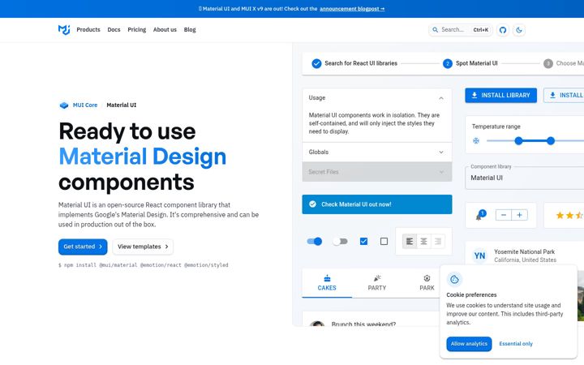Click the step 3 circle icon

[x=547, y=64]
